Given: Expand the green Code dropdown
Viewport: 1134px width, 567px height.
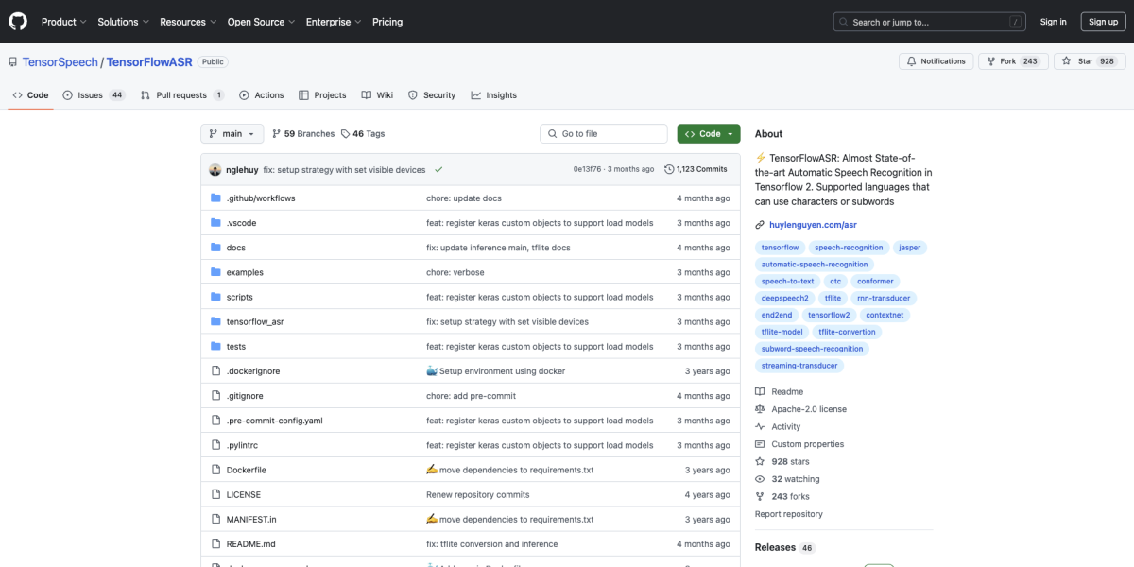Looking at the screenshot, I should tap(708, 134).
